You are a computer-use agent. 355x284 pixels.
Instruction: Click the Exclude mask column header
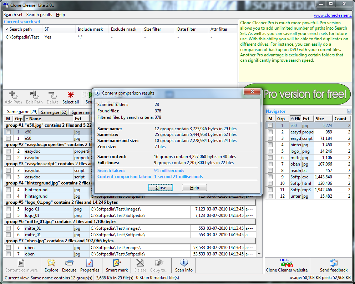(125, 29)
